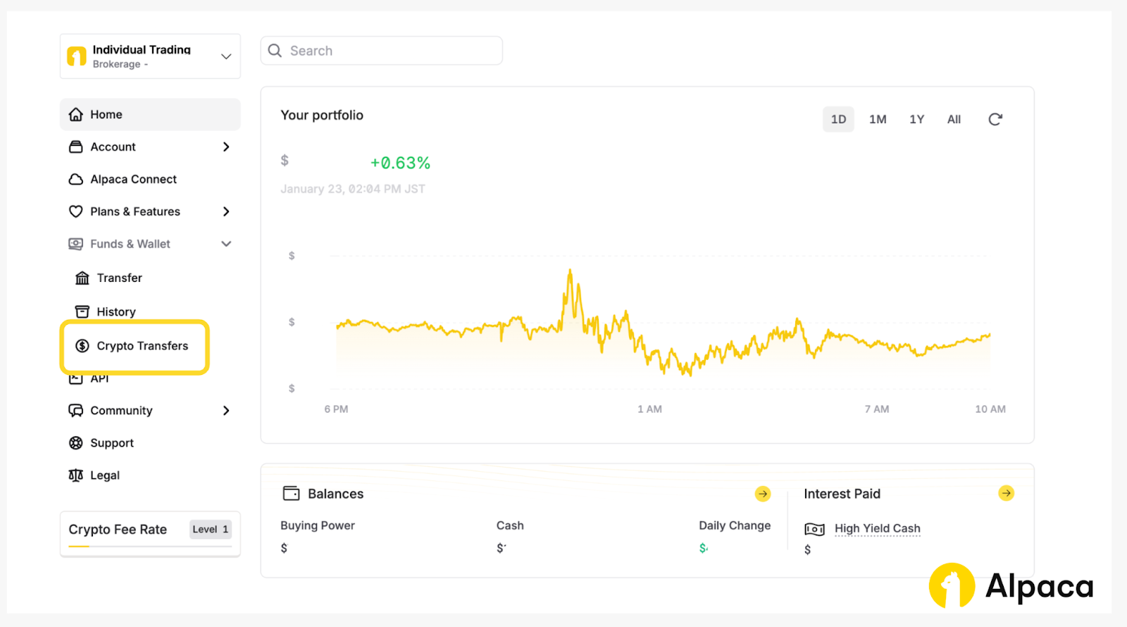Show the All time portfolio range

[x=954, y=120]
